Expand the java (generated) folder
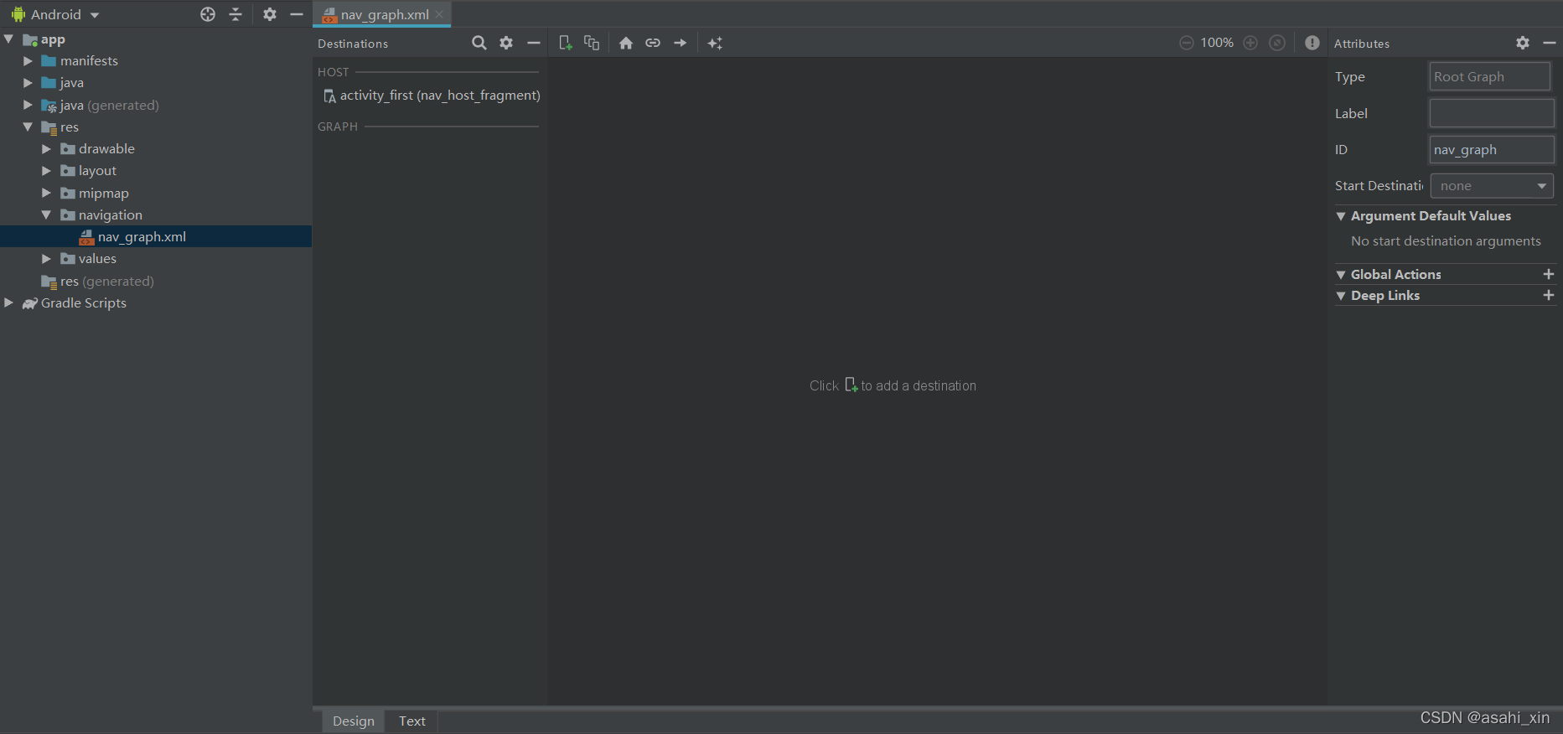 pos(28,105)
